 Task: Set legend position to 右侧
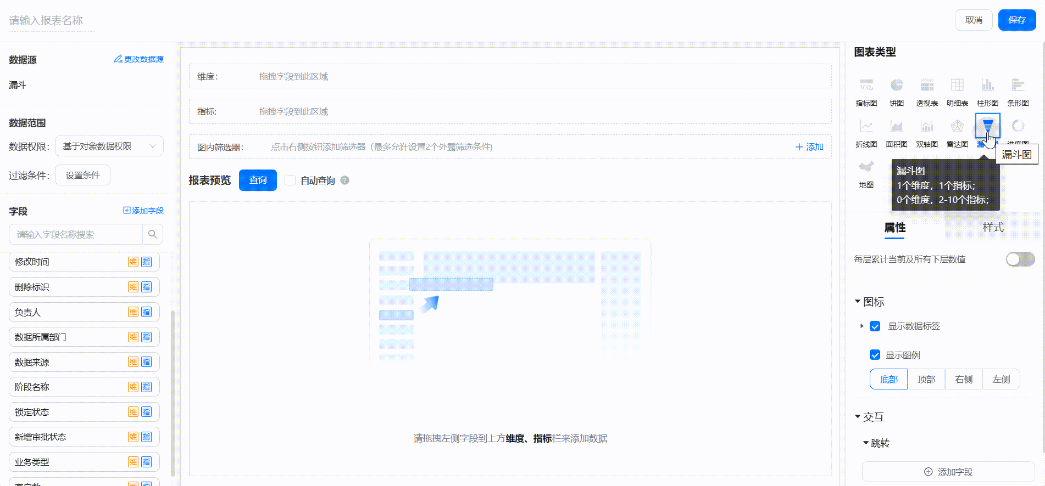coord(964,379)
